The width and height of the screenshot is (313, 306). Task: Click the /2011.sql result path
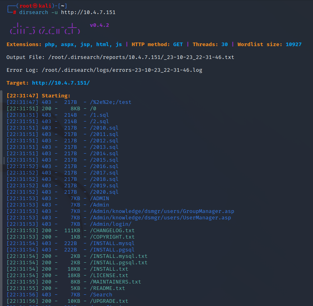pos(104,134)
